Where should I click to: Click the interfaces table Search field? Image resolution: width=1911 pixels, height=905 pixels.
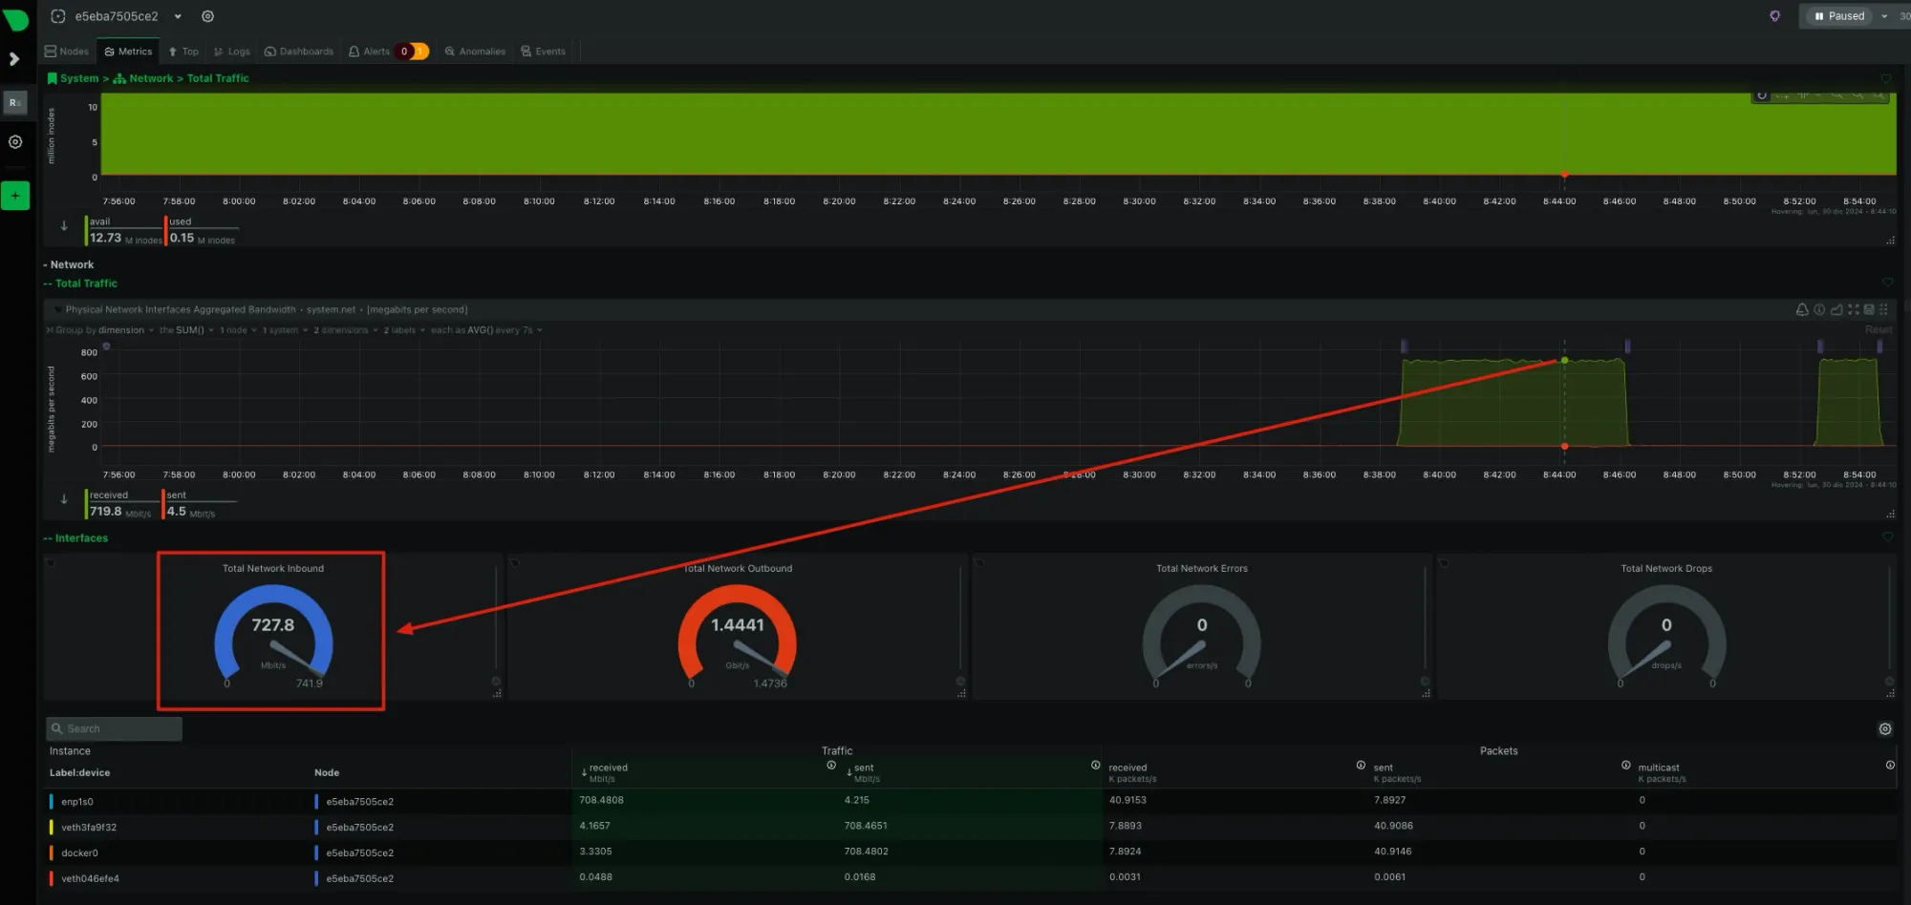click(x=114, y=728)
